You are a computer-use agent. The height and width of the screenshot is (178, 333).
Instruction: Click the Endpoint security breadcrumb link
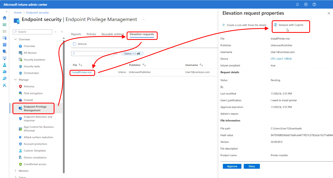tap(38, 13)
